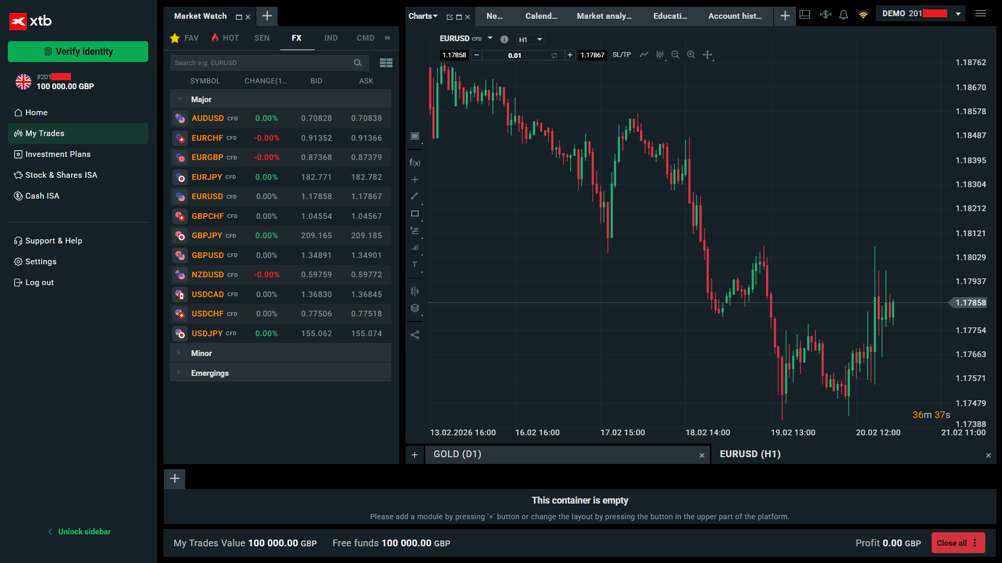Expand the Minor currency group

179,353
